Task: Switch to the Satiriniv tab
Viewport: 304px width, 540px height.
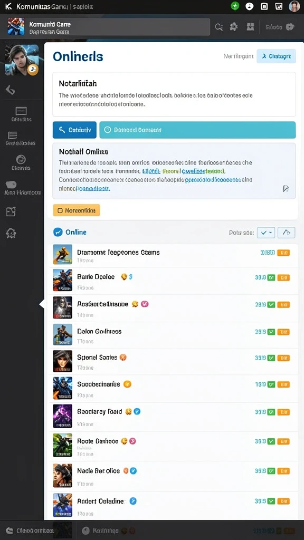Action: click(x=74, y=130)
